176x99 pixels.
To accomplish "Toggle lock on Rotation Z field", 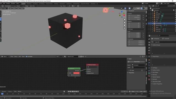I will 143,27.
